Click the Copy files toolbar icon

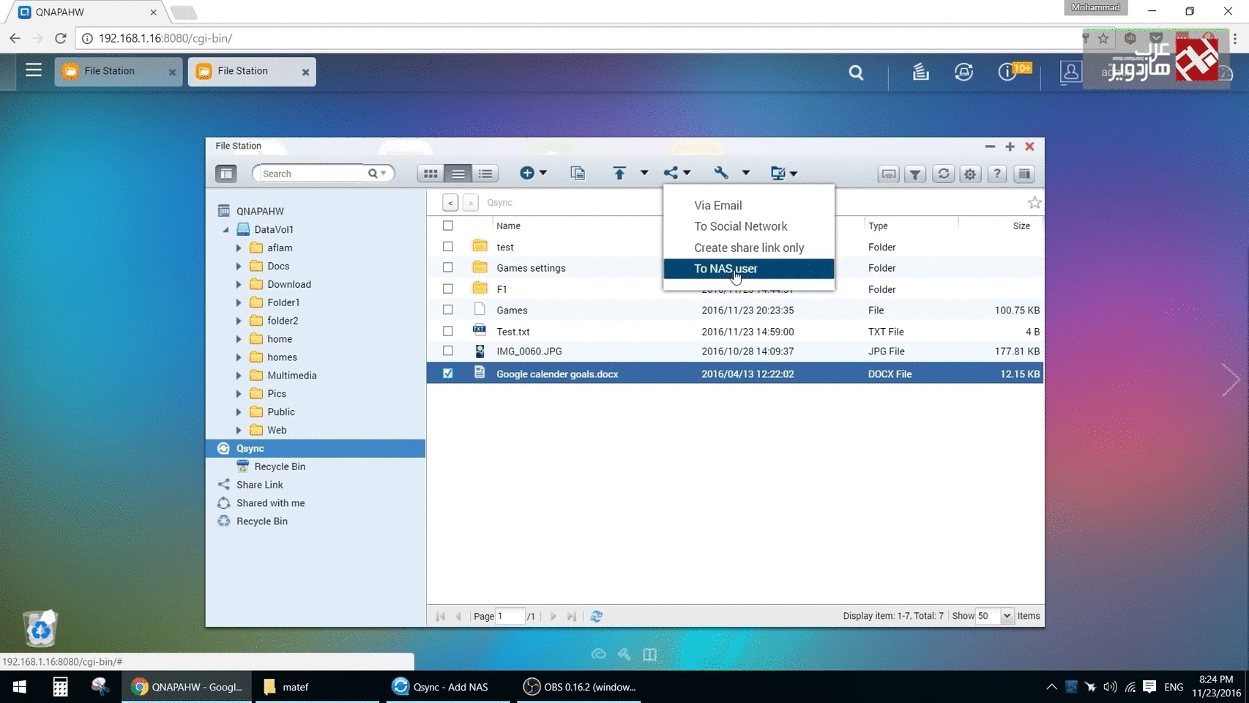(578, 173)
